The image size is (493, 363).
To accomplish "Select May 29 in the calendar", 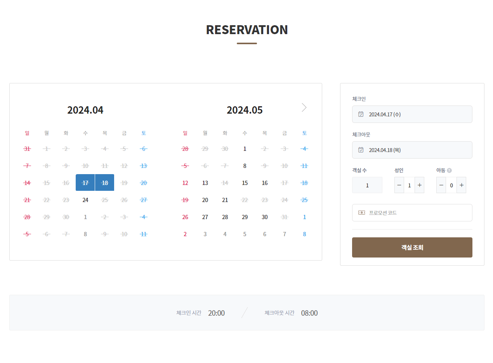I will [x=245, y=217].
